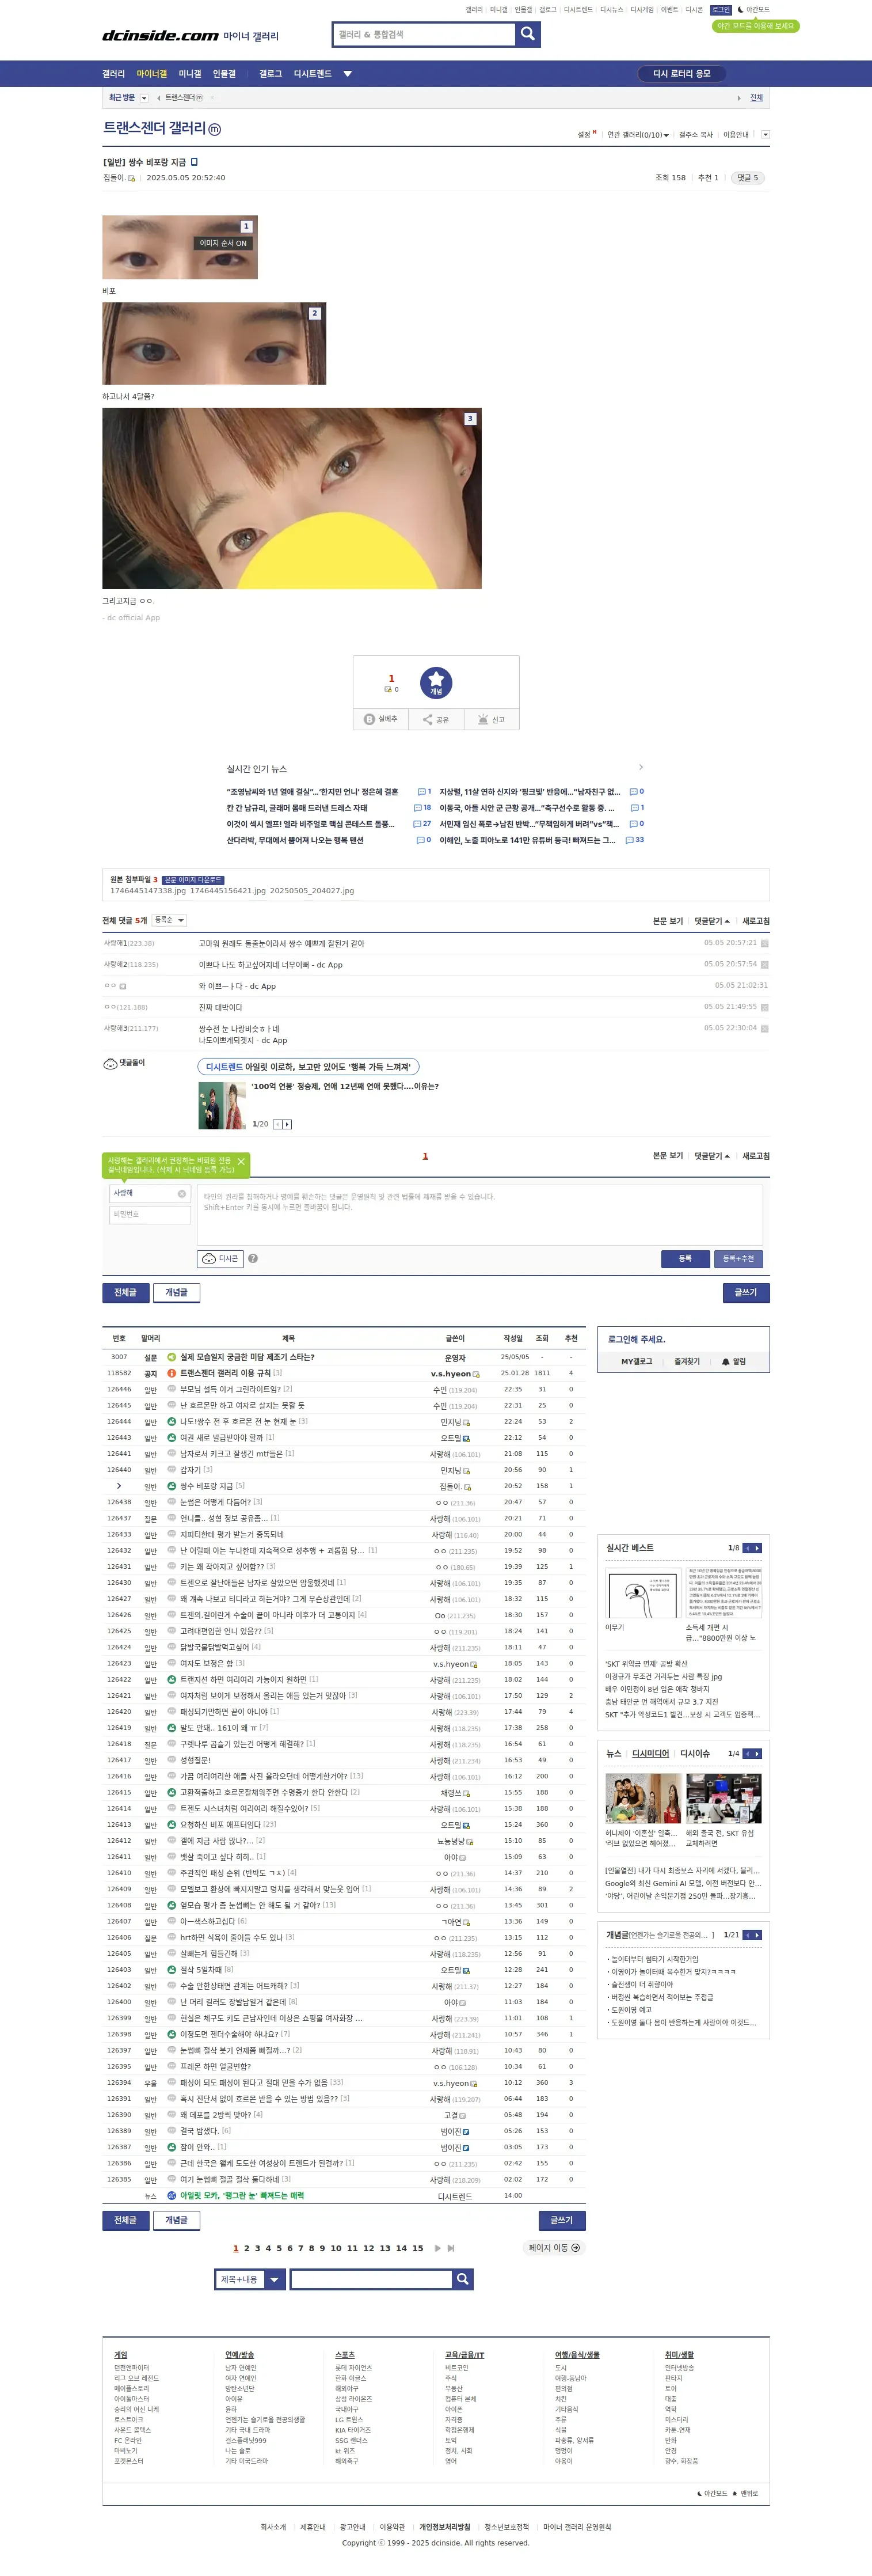Submit comment with 등록 button
The width and height of the screenshot is (872, 2576).
click(x=685, y=1259)
